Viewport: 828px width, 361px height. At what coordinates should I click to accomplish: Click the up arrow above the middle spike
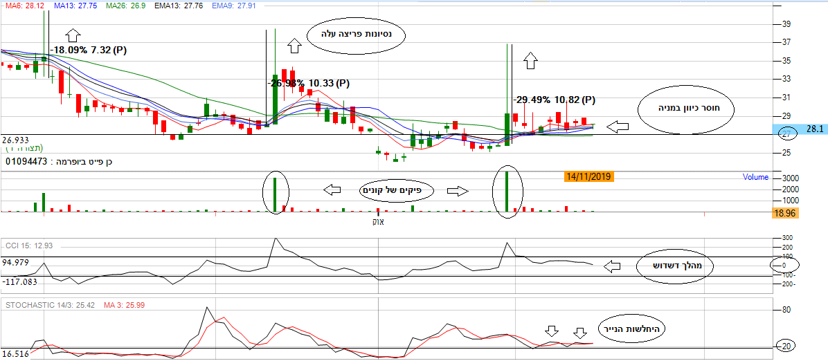tap(294, 46)
